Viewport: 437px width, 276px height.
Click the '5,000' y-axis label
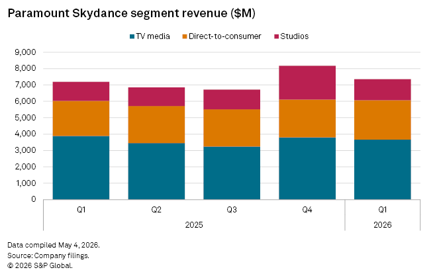coord(25,118)
